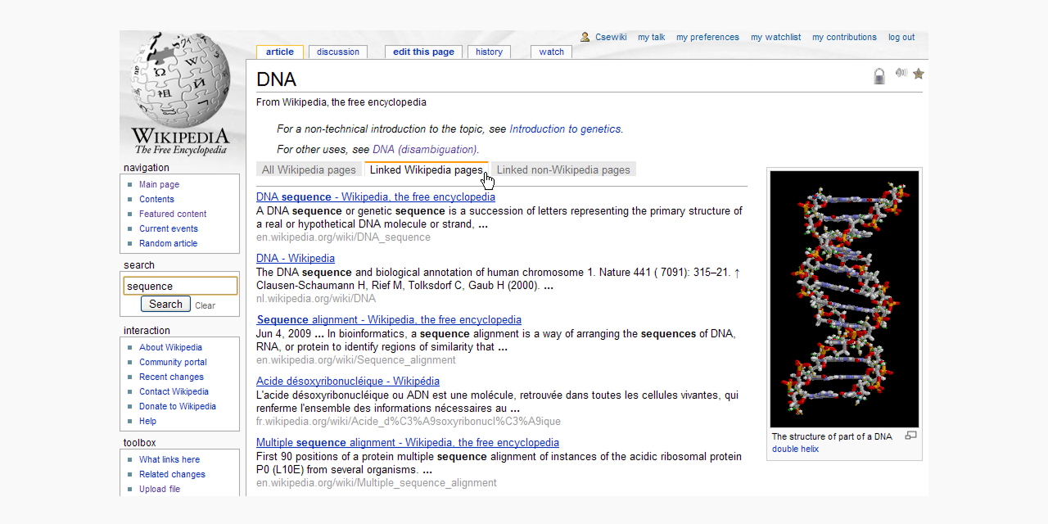Click nl.wikipedia.org/wiki/DNA URL text
Viewport: 1048px width, 524px height.
tap(316, 299)
